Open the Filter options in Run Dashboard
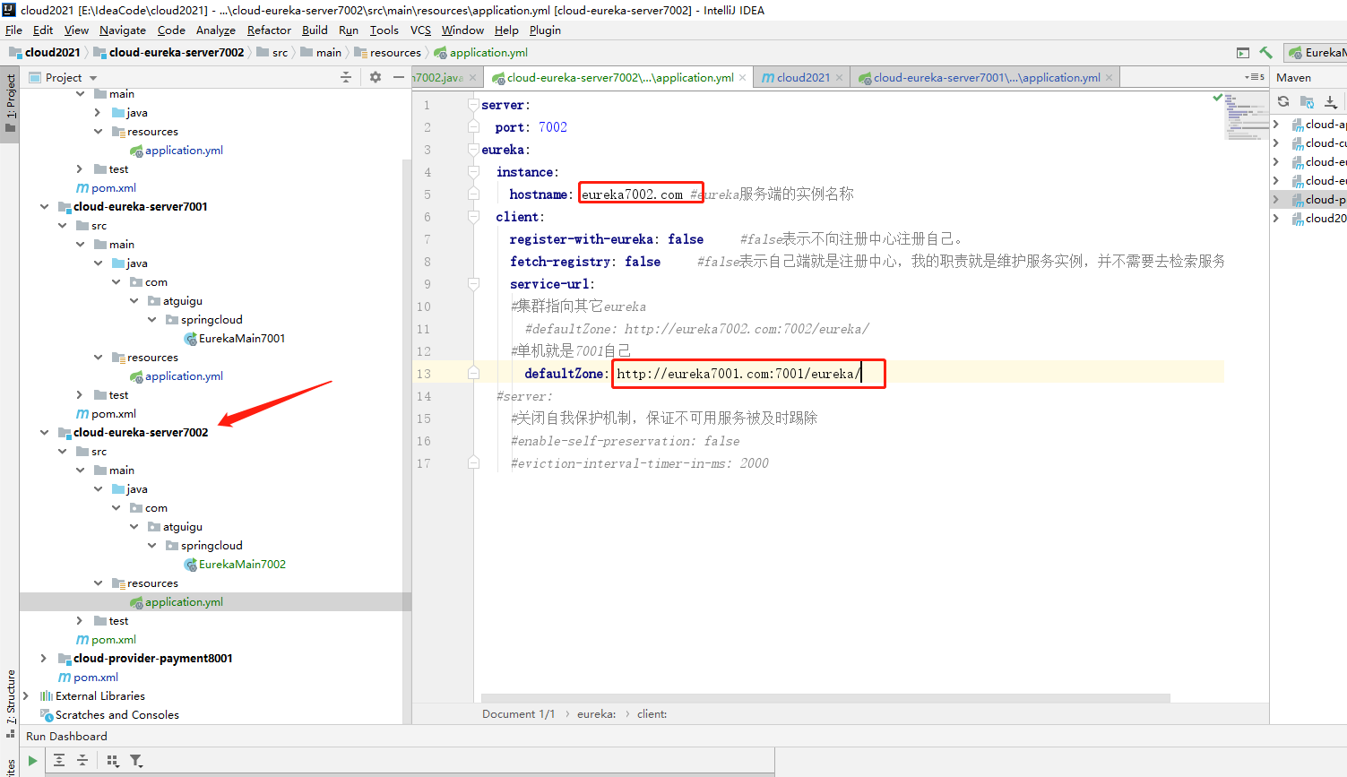1347x777 pixels. (136, 761)
